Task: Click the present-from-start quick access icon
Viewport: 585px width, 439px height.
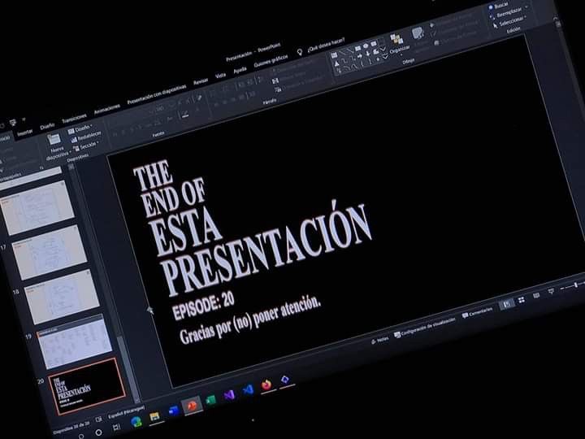Action: (13, 122)
